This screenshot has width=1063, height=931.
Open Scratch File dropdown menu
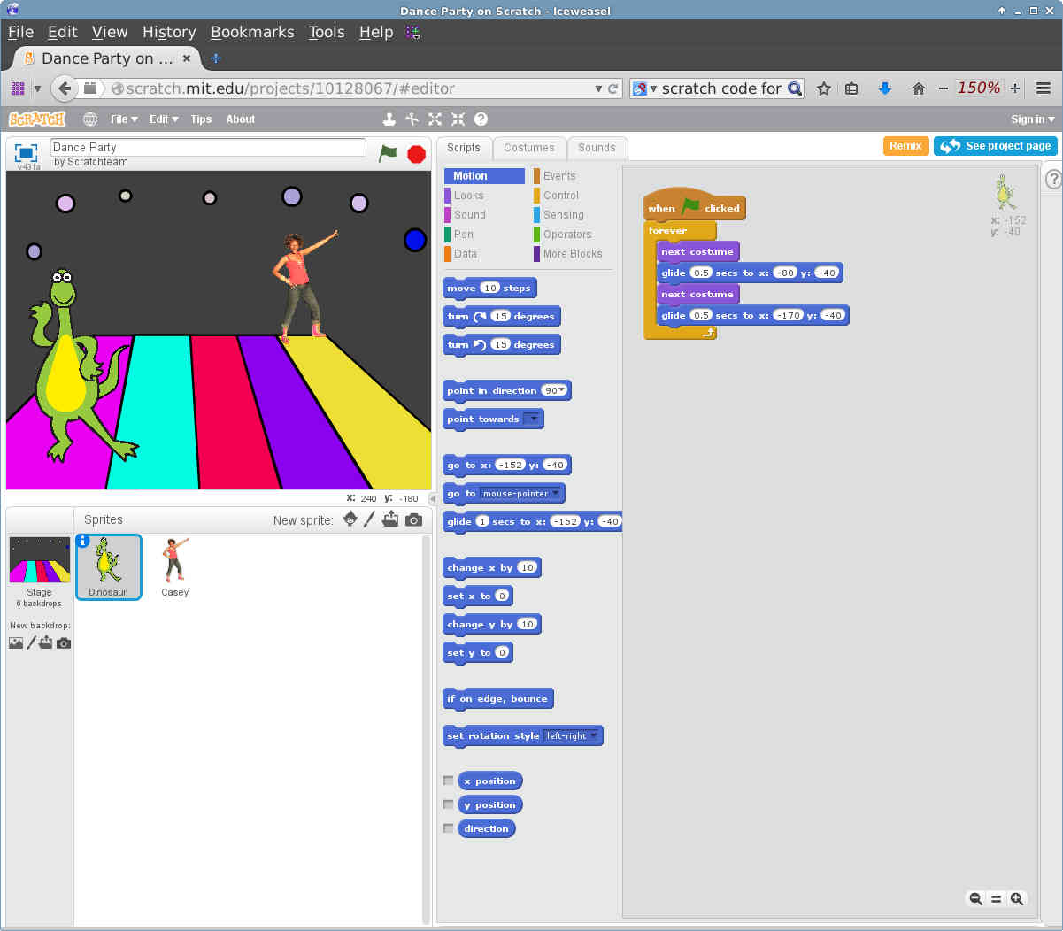click(124, 119)
